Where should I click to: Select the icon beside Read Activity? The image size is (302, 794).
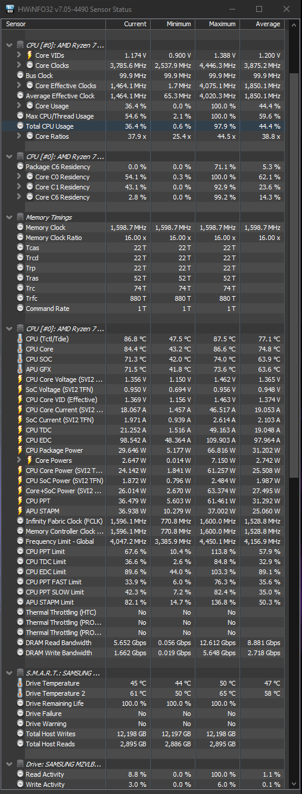tap(20, 774)
